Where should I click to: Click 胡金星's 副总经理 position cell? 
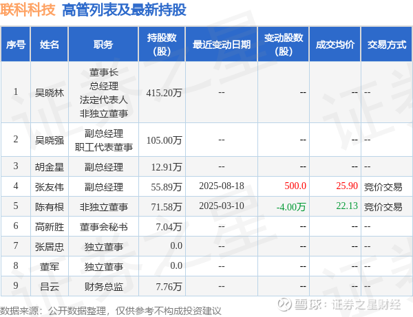(x=103, y=167)
